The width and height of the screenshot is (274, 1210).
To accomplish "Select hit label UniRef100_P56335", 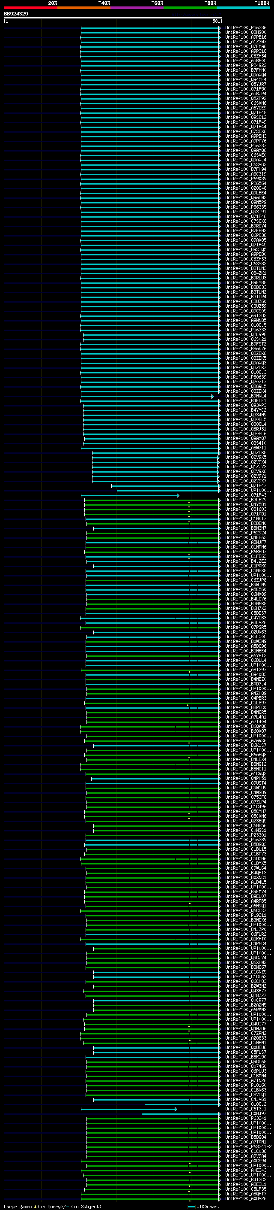I will (246, 207).
